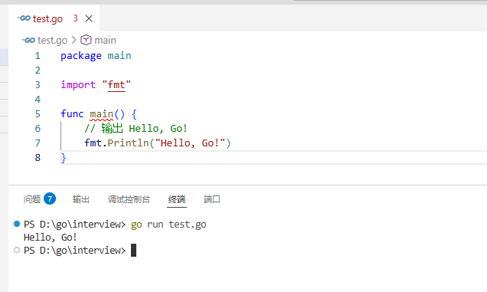Viewport: 487px width, 292px height.
Task: Click line number 5 in the gutter
Action: tap(38, 114)
